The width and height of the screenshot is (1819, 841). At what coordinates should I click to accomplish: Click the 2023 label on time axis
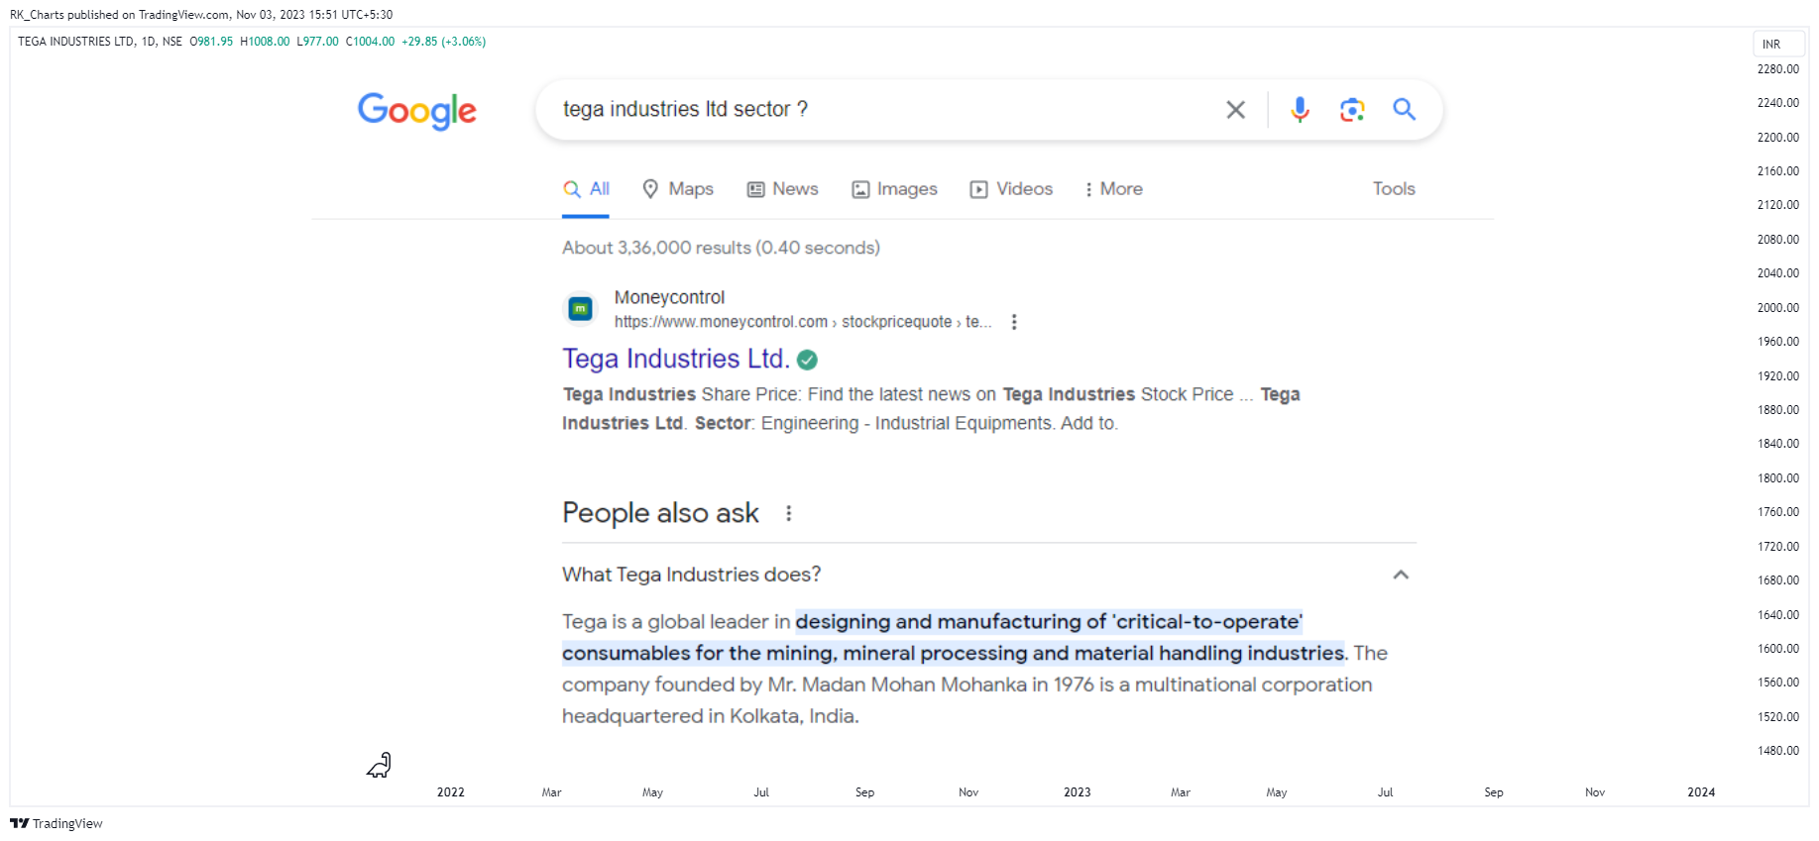[x=1077, y=792]
